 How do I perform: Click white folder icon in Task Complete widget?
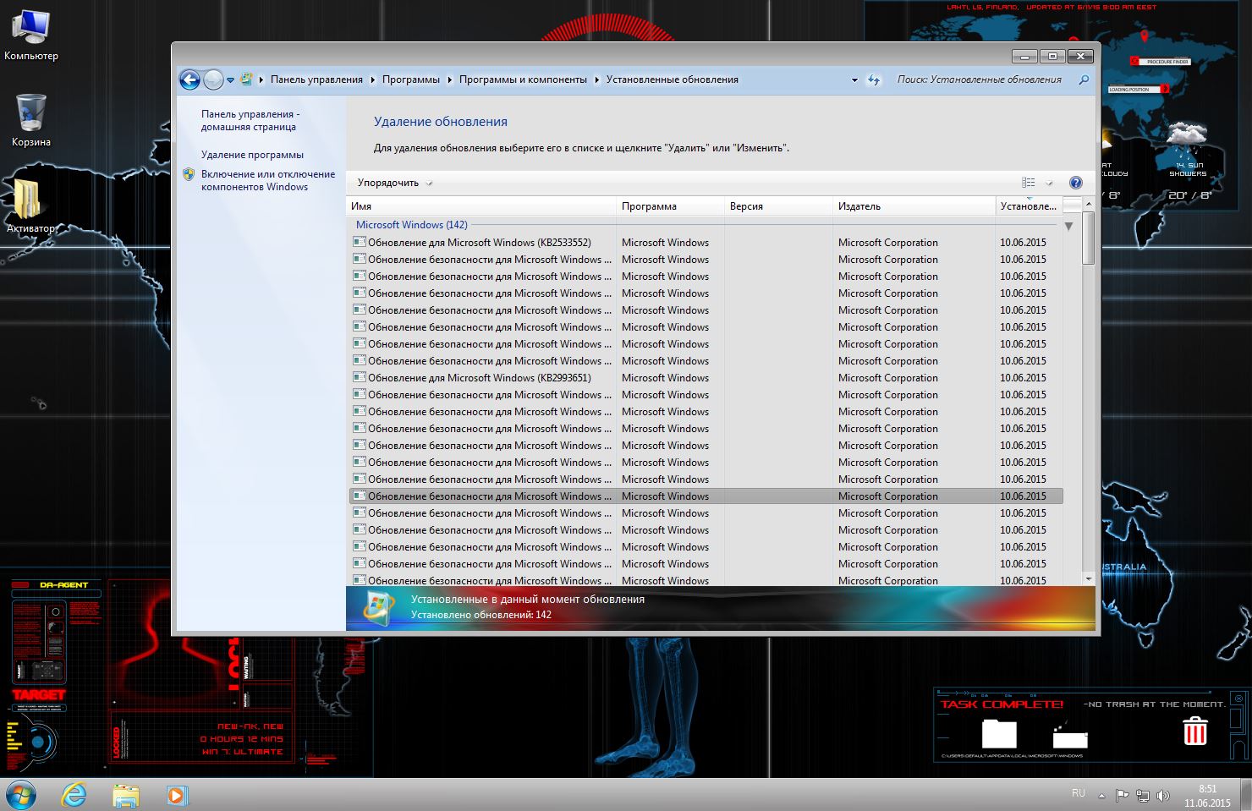click(999, 733)
